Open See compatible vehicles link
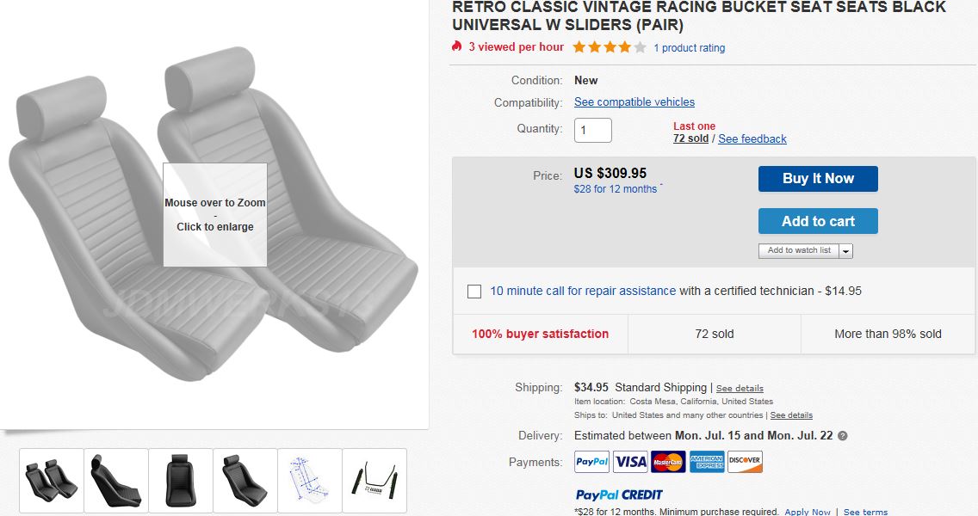The image size is (978, 516). pyautogui.click(x=634, y=102)
